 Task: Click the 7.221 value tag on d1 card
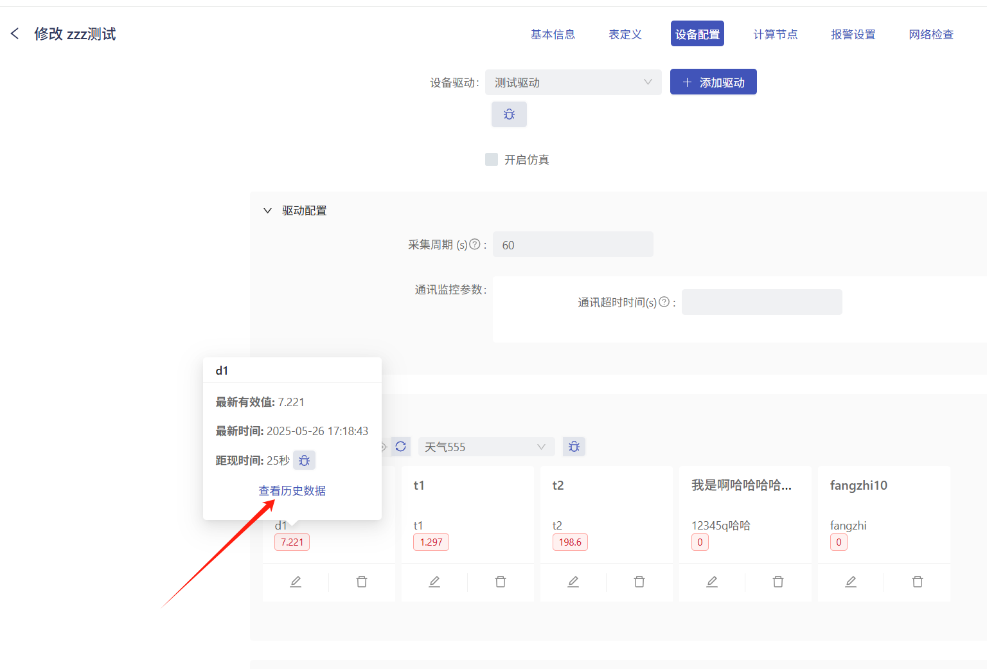(x=292, y=542)
